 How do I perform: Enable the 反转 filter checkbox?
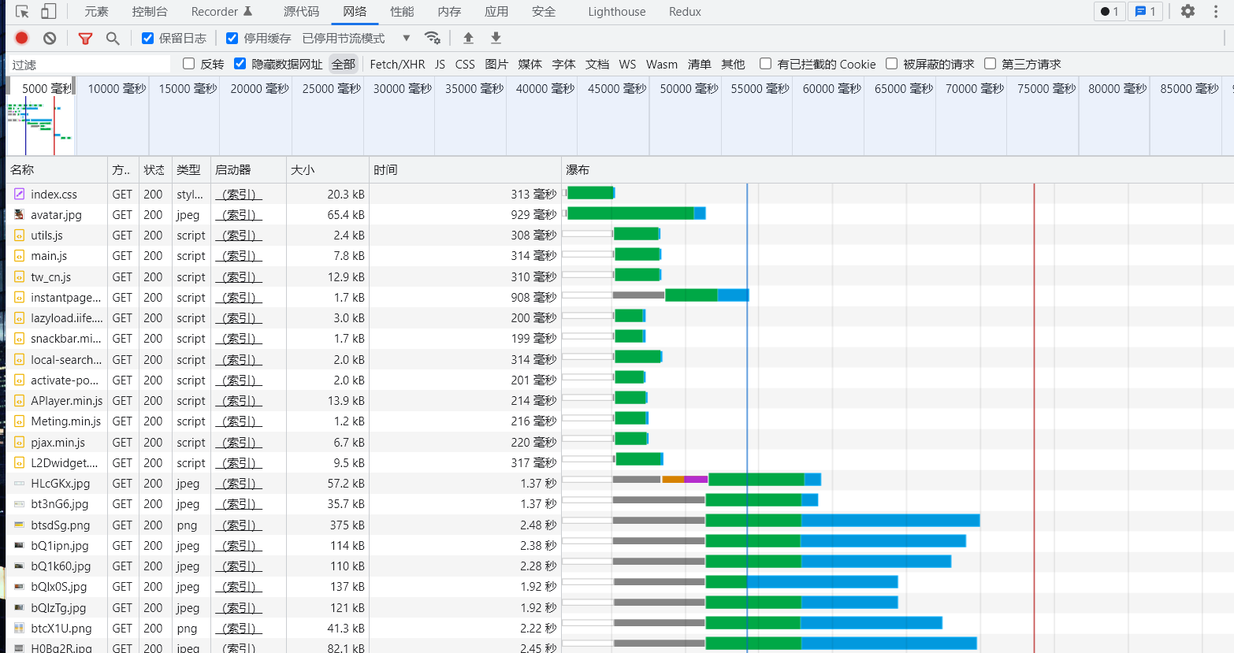188,64
